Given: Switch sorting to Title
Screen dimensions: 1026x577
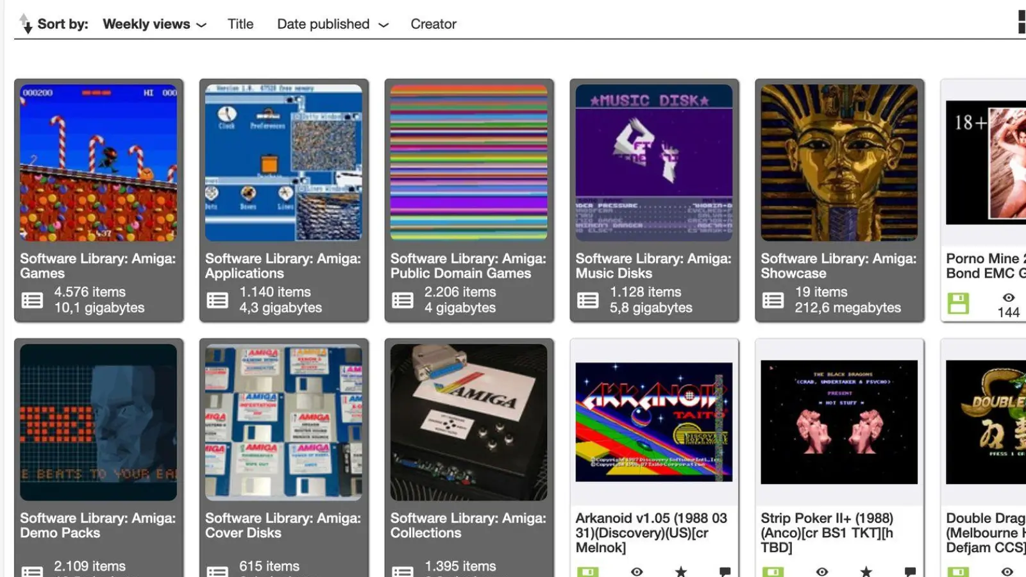Looking at the screenshot, I should click(240, 24).
